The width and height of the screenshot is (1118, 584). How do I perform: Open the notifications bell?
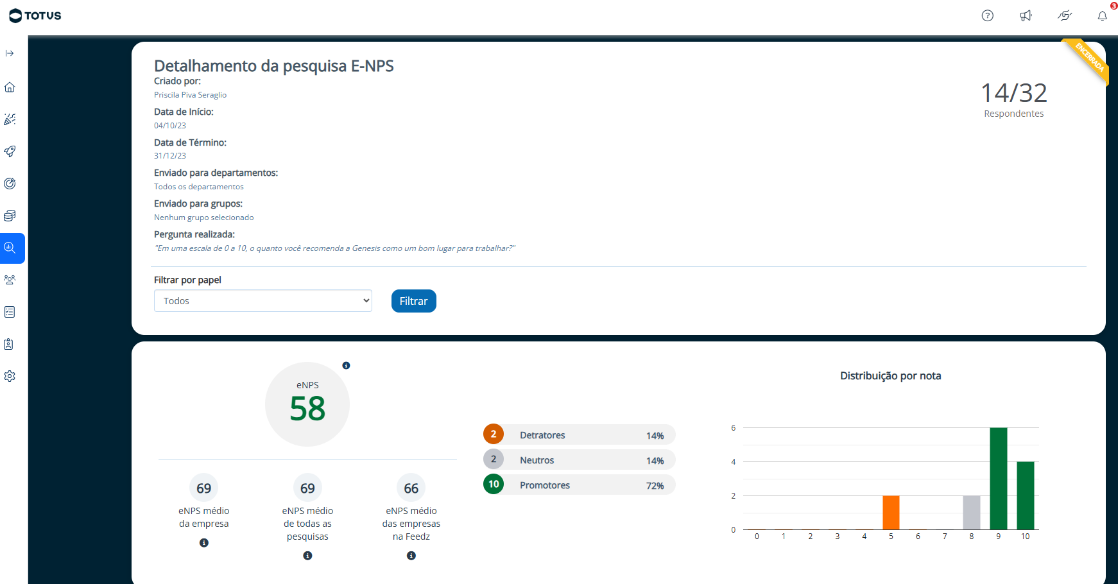click(x=1102, y=16)
